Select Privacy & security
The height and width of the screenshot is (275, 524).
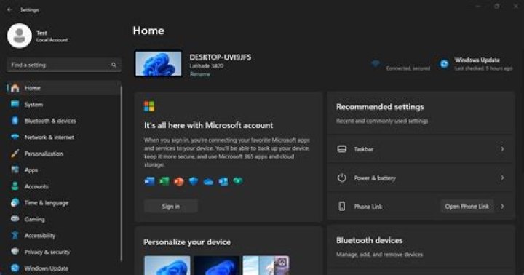[x=63, y=252]
